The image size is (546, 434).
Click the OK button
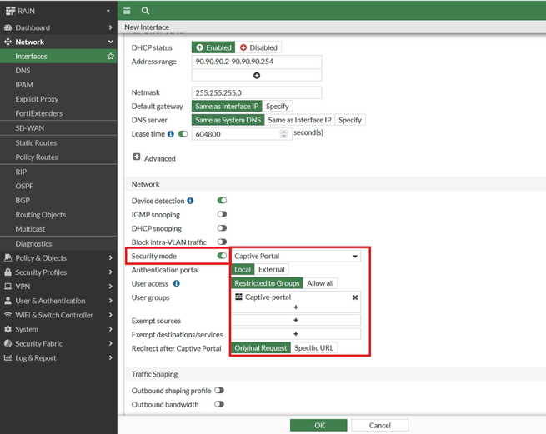(318, 425)
